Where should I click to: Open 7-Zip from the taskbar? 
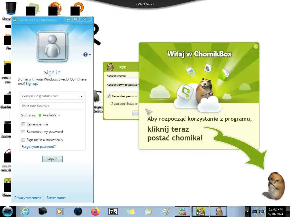[113, 211]
